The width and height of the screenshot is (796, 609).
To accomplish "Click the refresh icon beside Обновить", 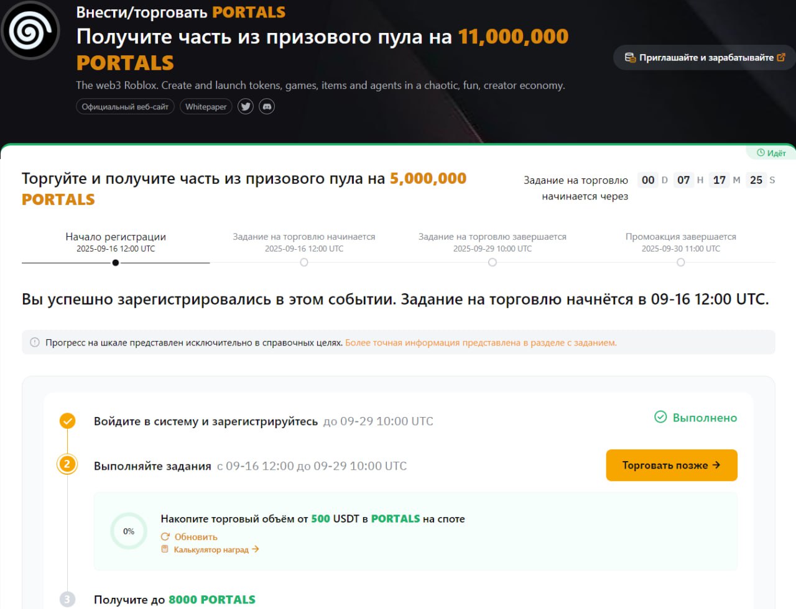I will (165, 537).
